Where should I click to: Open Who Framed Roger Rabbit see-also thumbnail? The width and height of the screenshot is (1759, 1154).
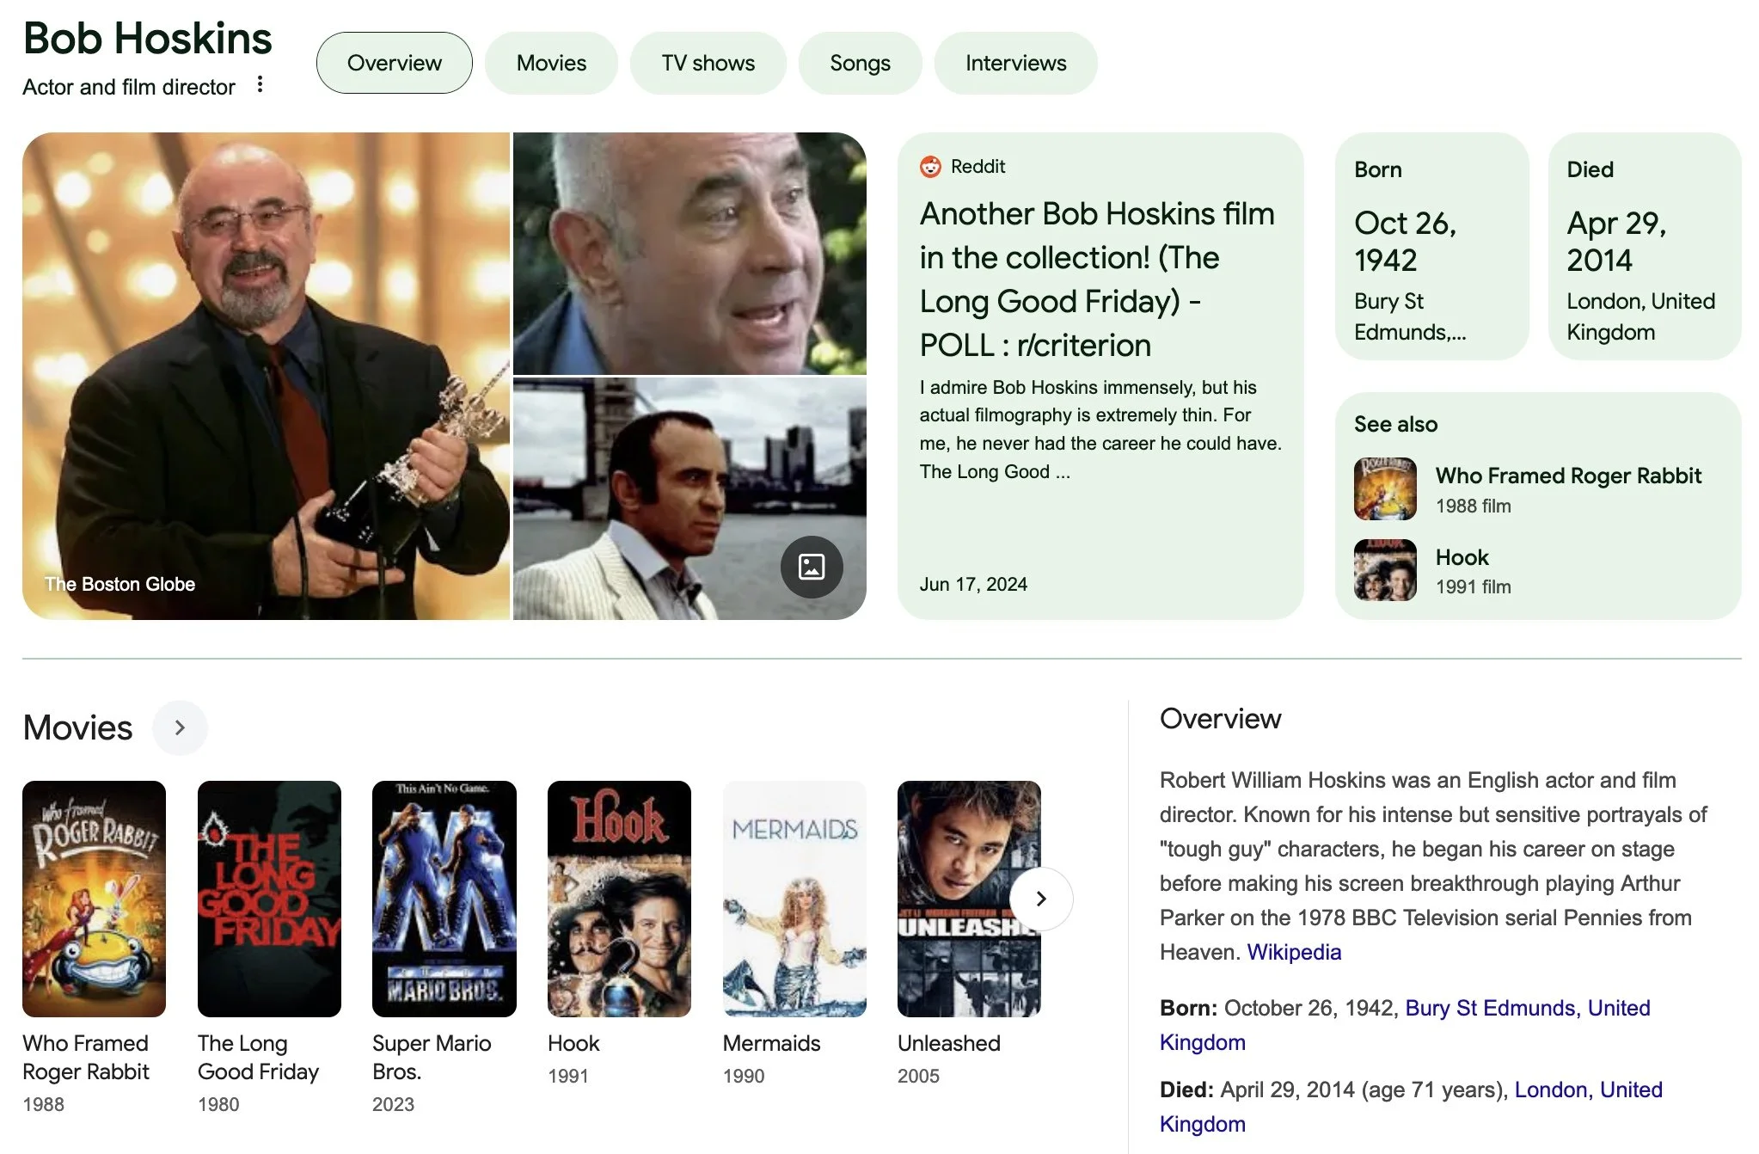[x=1384, y=489]
